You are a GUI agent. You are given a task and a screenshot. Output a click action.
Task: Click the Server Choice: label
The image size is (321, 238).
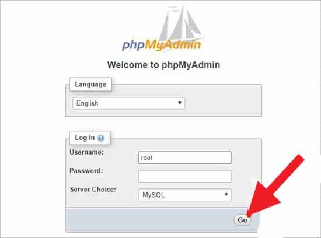pyautogui.click(x=93, y=190)
